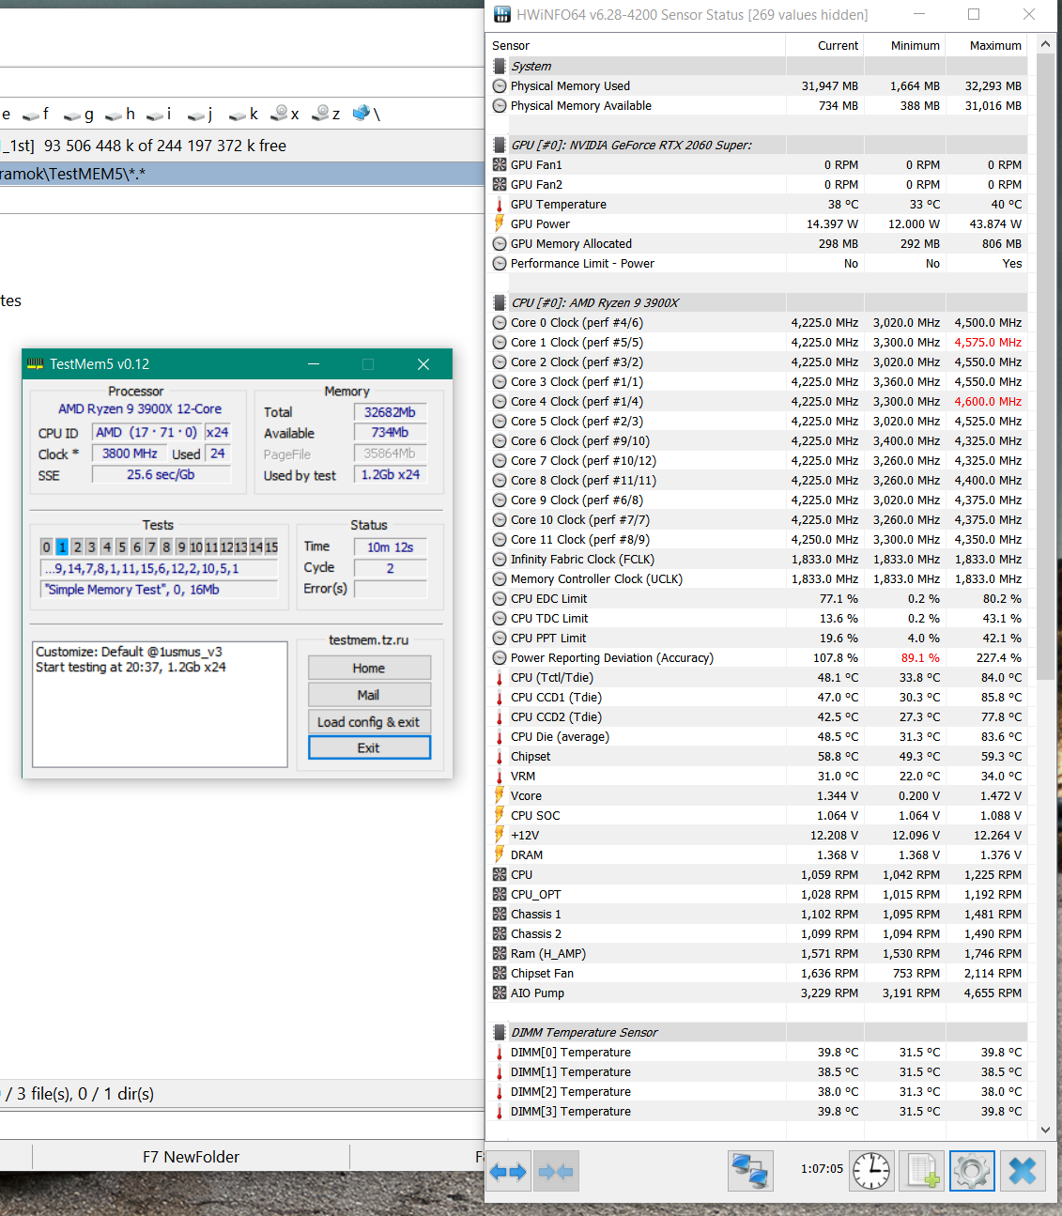Click the Home button in TestMem5
The width and height of the screenshot is (1062, 1216).
pyautogui.click(x=369, y=669)
